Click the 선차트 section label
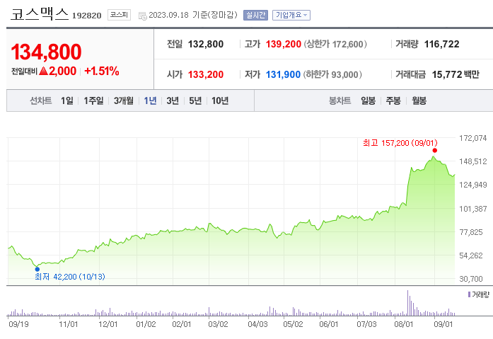The image size is (493, 339). point(41,100)
